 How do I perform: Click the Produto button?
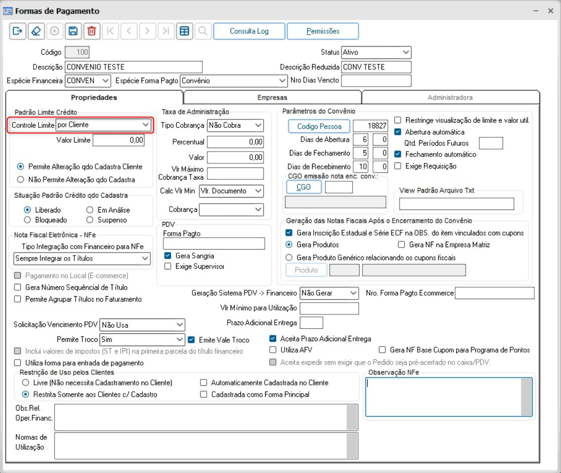306,270
